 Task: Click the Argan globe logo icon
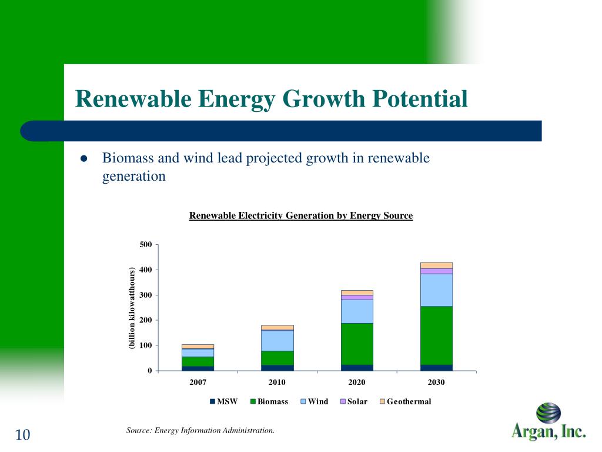[x=549, y=413]
